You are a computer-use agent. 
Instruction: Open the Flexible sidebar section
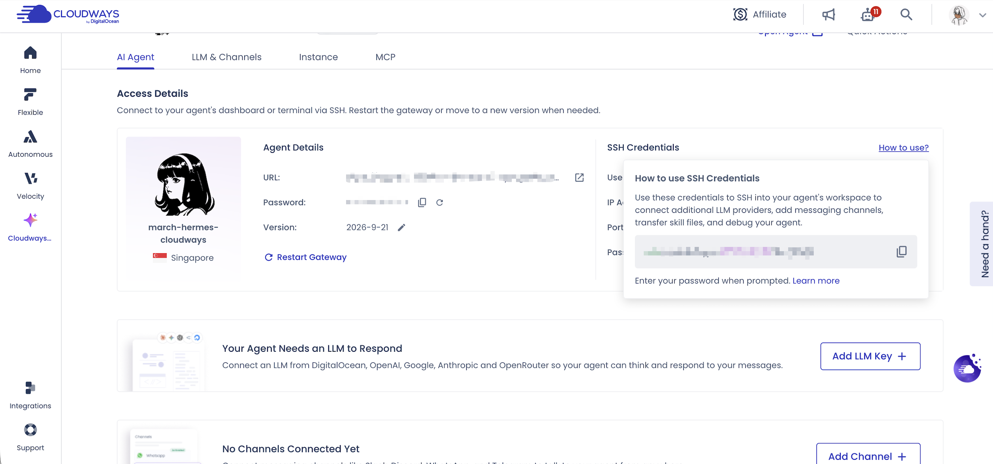tap(30, 102)
